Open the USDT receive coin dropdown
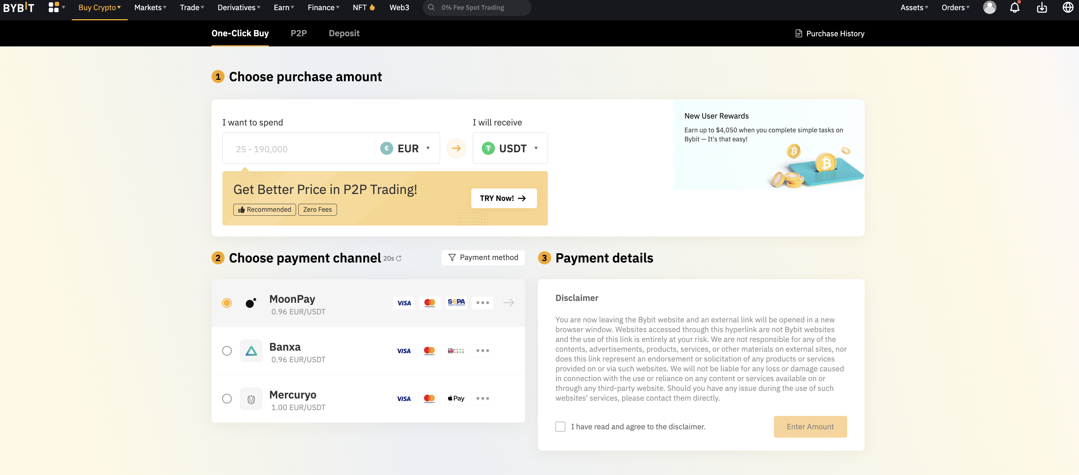 pos(510,148)
